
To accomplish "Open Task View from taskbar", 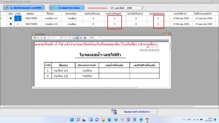I will point(84,120).
